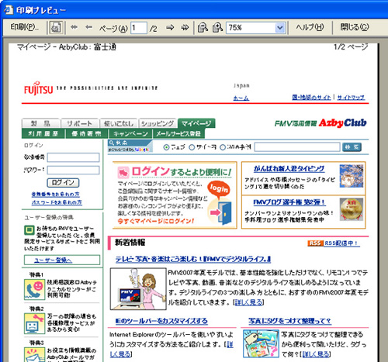Click the login door banner icon
Viewport: 388px width, 362px height.
(222, 212)
